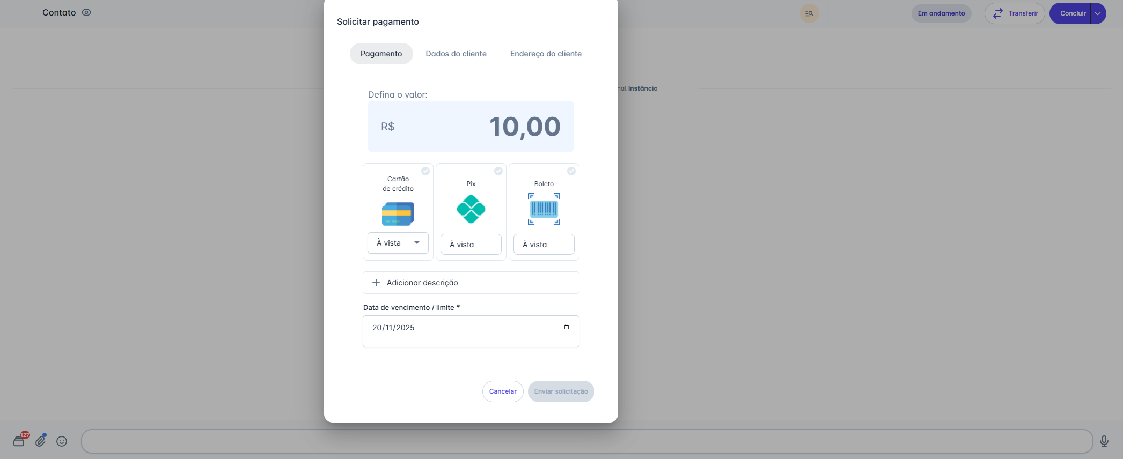This screenshot has height=459, width=1123.
Task: Click the search conversation icon in header
Action: click(x=809, y=13)
